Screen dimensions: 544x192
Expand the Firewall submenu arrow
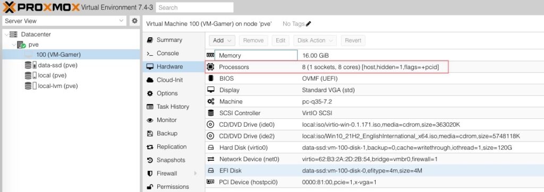click(195, 173)
